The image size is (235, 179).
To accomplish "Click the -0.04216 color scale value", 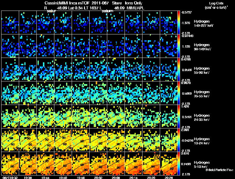I will [187, 140].
